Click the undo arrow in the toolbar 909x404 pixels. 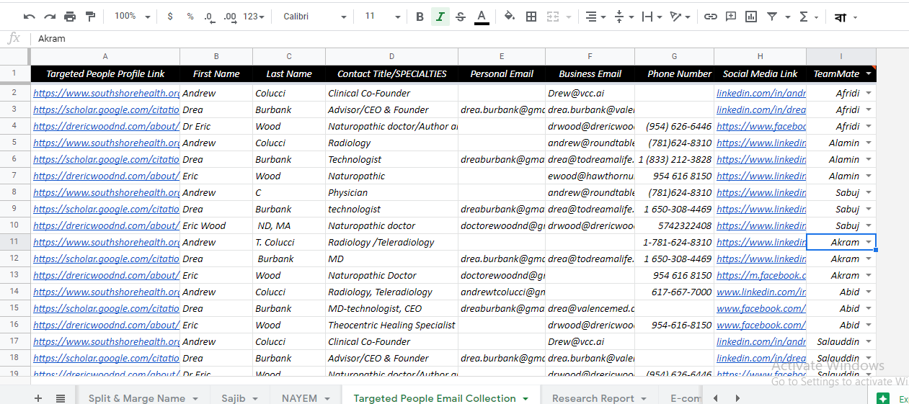29,17
